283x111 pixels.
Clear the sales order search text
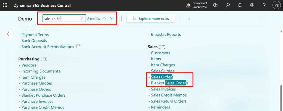click(82, 19)
